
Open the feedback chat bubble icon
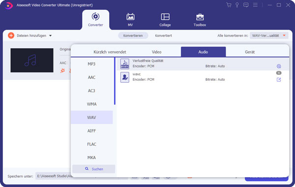[x=246, y=5]
